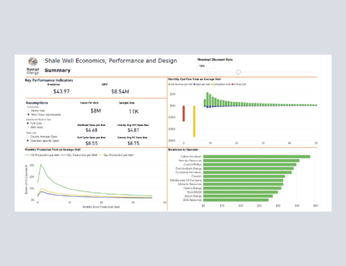Image resolution: width=346 pixels, height=266 pixels.
Task: Click the Nominal Discount Rate label
Action: 215,60
